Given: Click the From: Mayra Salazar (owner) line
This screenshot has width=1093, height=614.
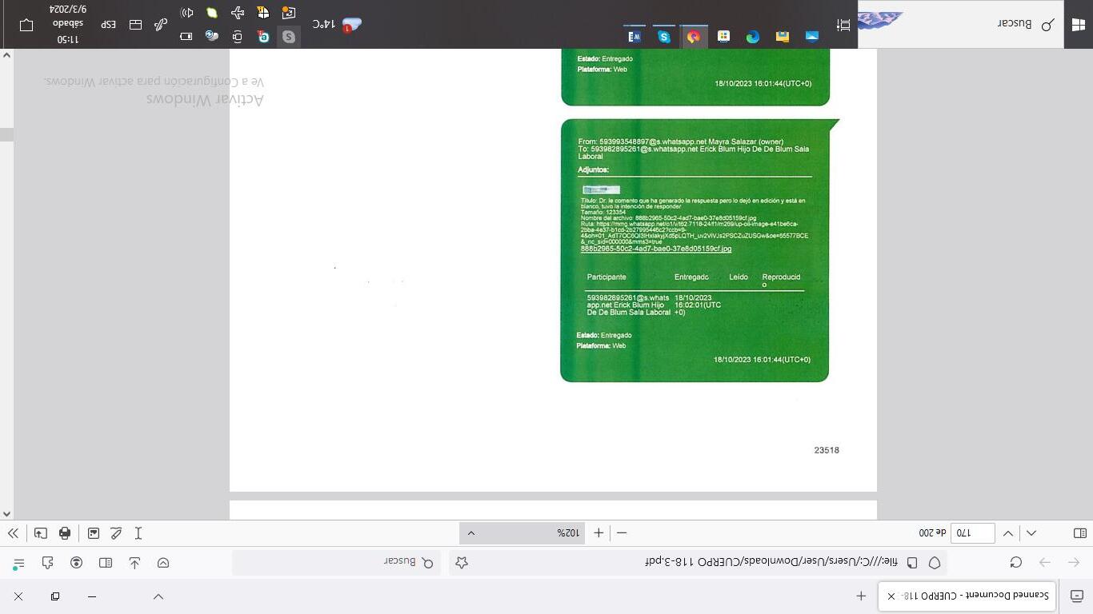Looking at the screenshot, I should click(681, 142).
